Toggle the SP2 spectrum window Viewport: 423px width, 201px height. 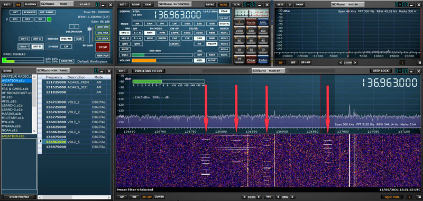pos(27,20)
